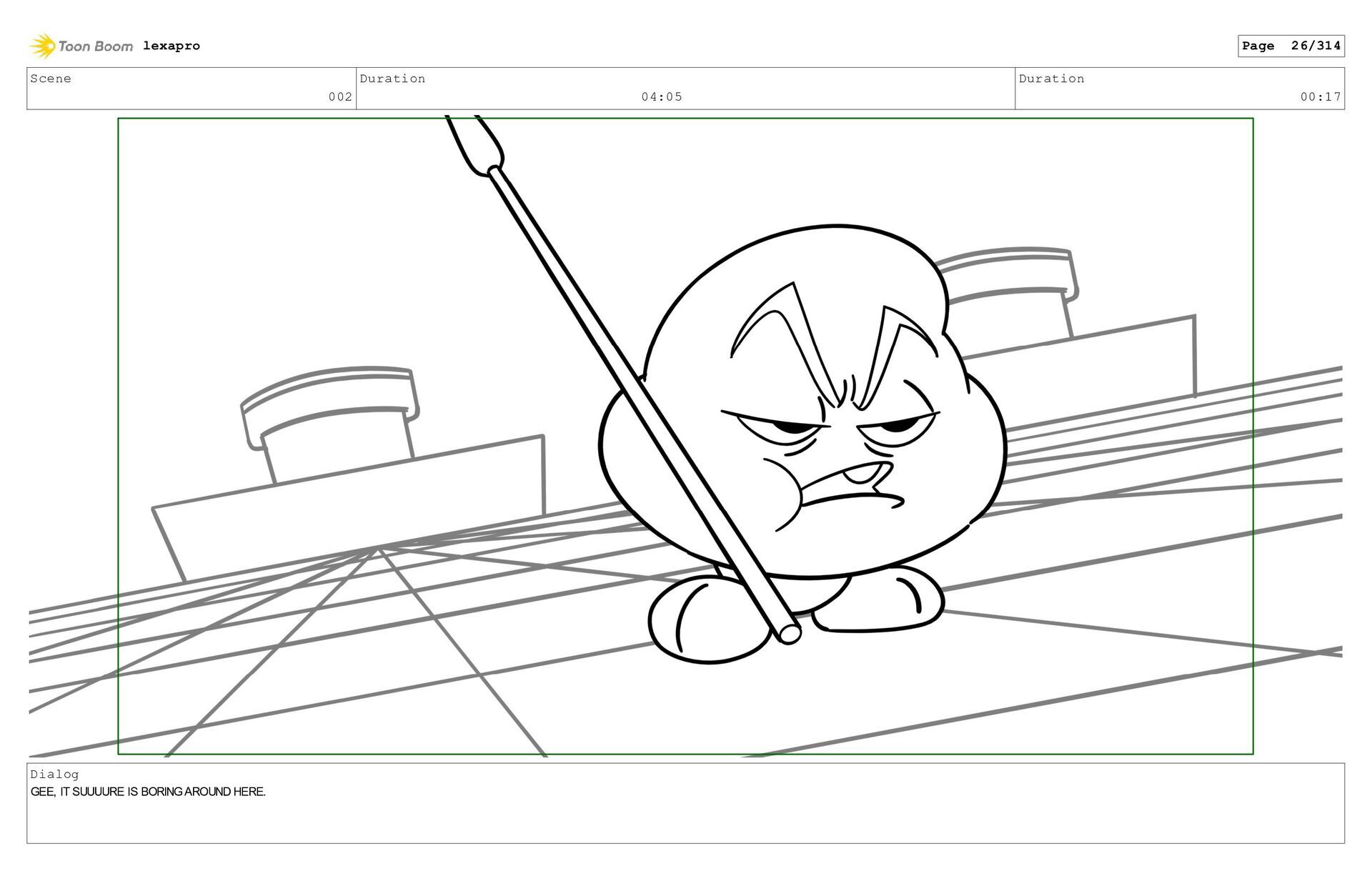Click the middle 'Duration' label
The width and height of the screenshot is (1372, 886).
click(392, 79)
